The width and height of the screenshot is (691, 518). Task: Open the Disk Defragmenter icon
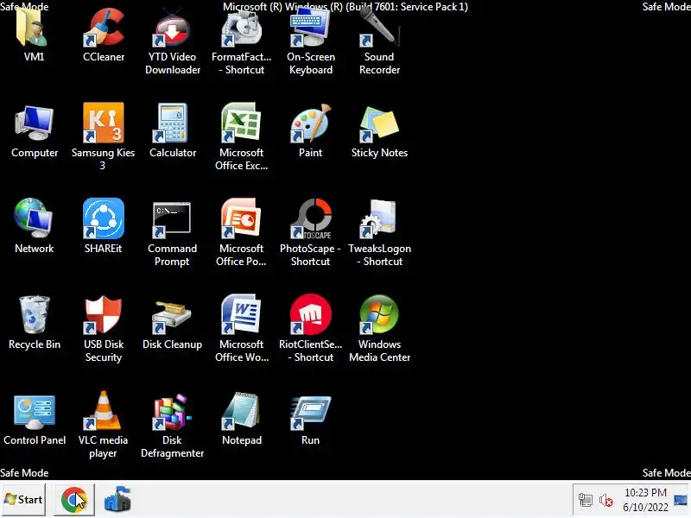(x=172, y=412)
